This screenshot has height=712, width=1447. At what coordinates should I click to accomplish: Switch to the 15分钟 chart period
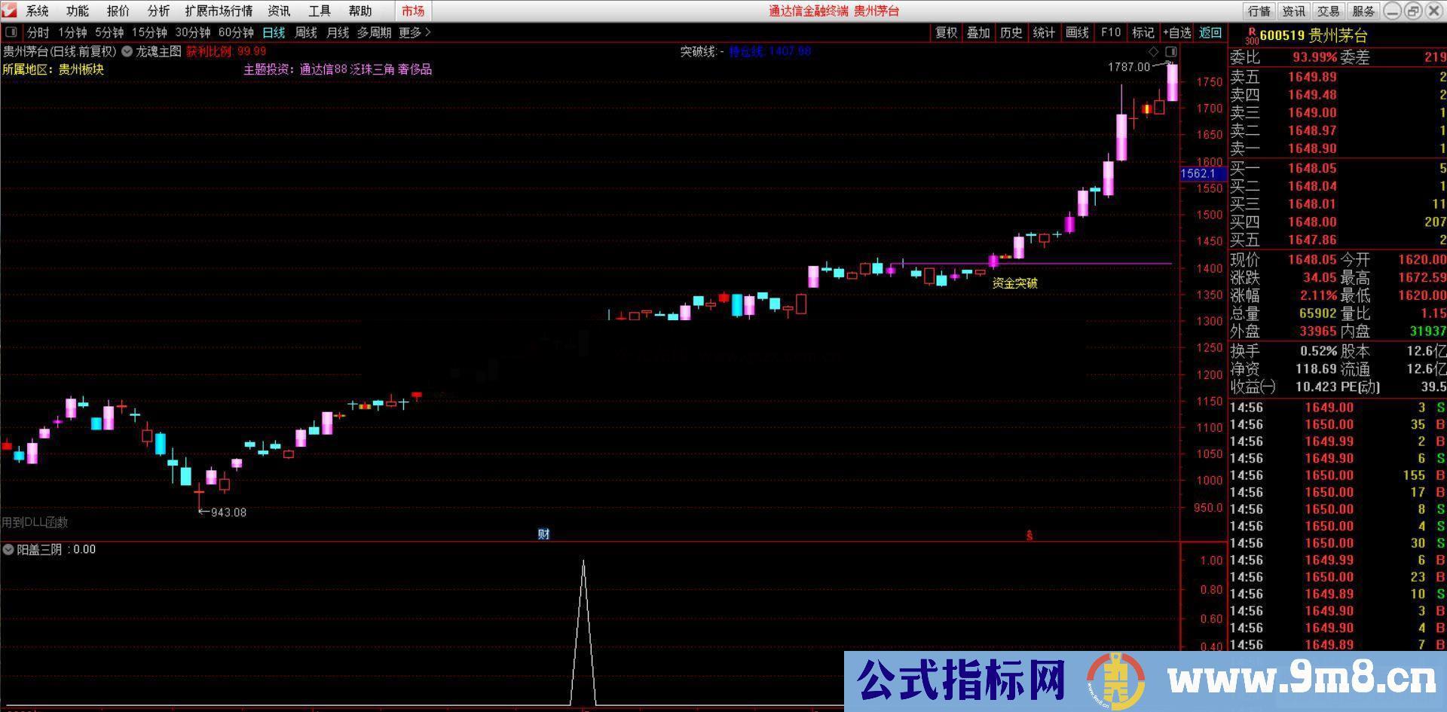tap(150, 32)
